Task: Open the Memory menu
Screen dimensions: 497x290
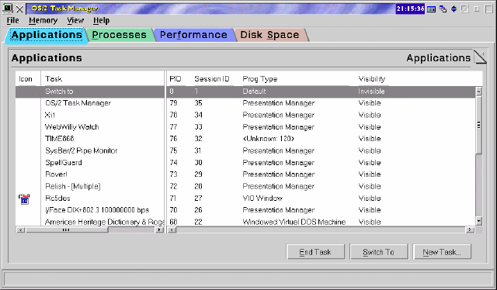Action: click(43, 21)
